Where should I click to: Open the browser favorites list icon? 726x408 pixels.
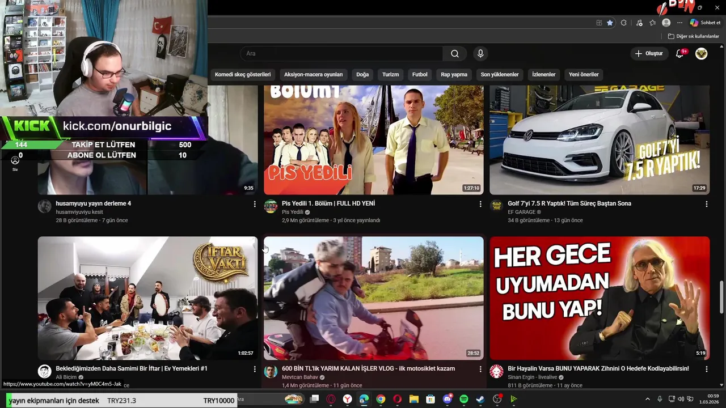click(x=652, y=23)
